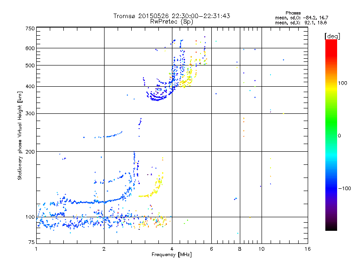362x271 pixels.
Task: Click the 'RwPretec (8p)' subtitle
Action: 171,22
